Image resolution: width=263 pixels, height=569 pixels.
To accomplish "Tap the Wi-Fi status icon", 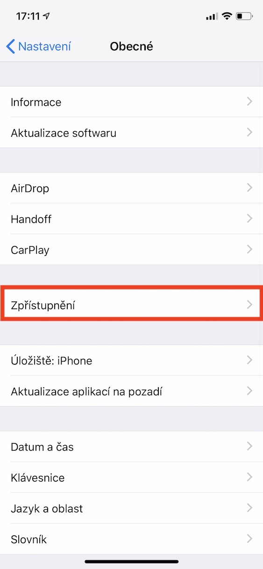I will click(227, 16).
